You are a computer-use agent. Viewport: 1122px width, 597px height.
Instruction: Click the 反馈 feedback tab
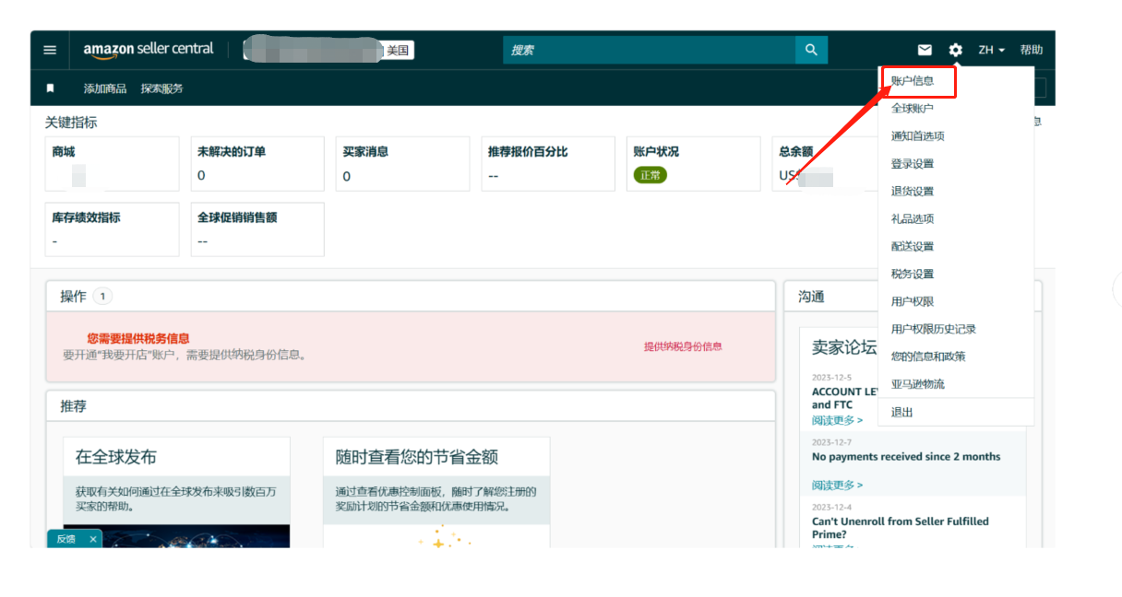[66, 539]
